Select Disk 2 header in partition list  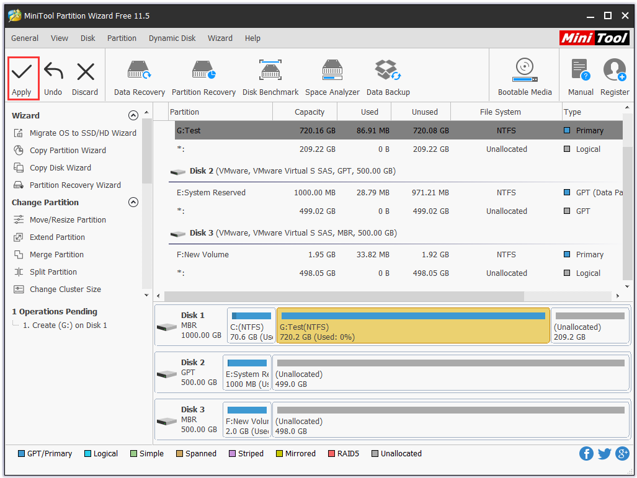point(396,171)
